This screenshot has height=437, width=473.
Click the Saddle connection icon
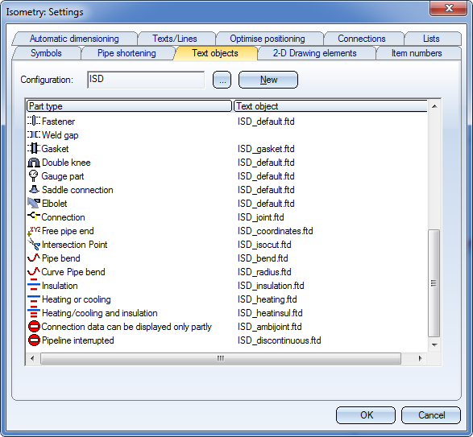coord(34,190)
